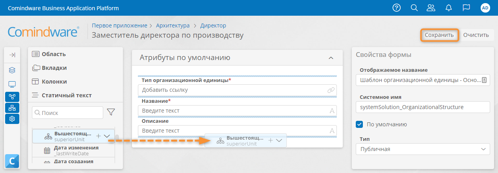Click the Сохранить button
The width and height of the screenshot is (498, 173).
click(439, 35)
